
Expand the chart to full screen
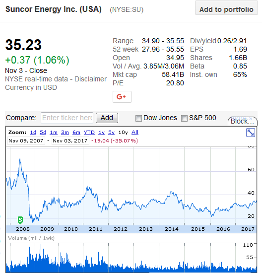coord(250,133)
